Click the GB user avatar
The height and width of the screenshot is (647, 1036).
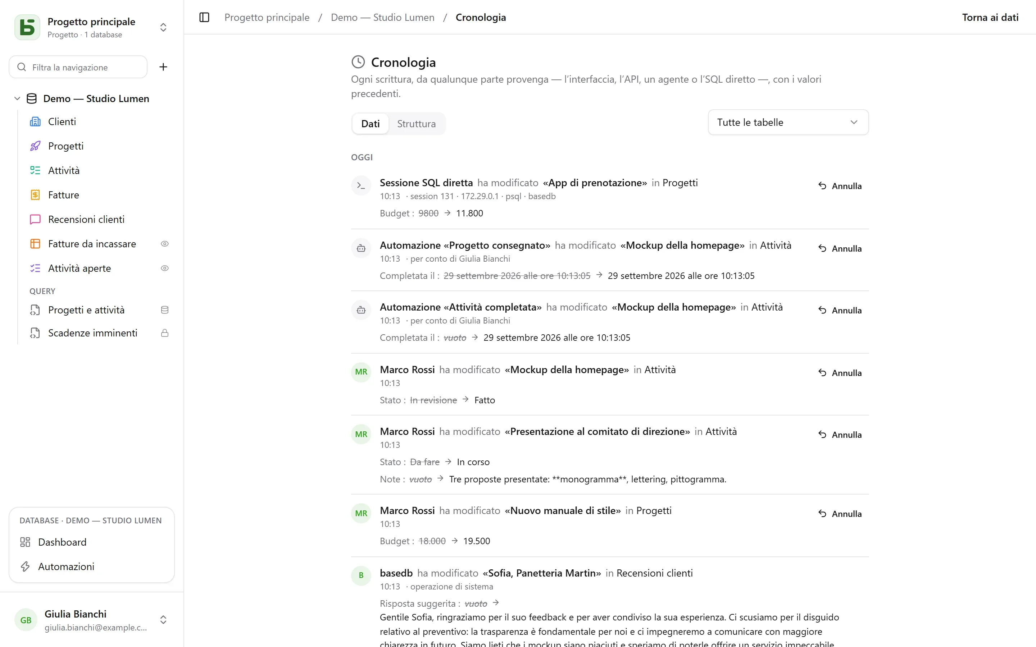coord(26,620)
